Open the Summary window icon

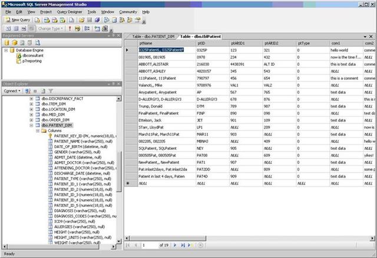(x=114, y=20)
